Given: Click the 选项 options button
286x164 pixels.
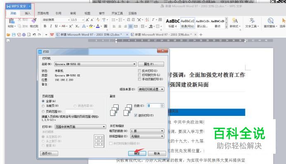Looking at the screenshot, I should coord(49,153).
